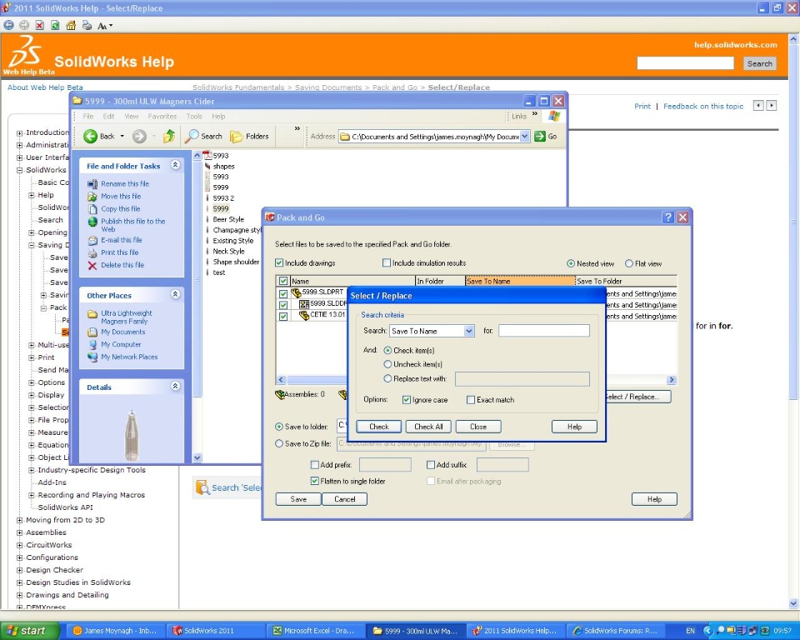Expand the Assemblies help topic node

click(x=19, y=532)
